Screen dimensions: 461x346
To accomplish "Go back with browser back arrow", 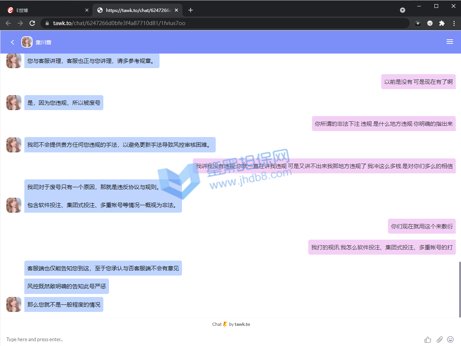I will (8, 23).
